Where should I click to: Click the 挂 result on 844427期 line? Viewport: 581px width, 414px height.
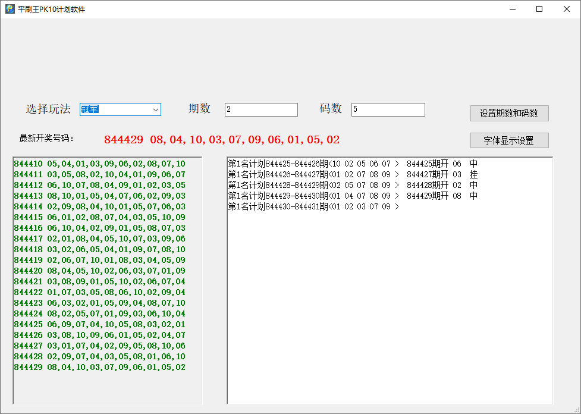tap(473, 174)
